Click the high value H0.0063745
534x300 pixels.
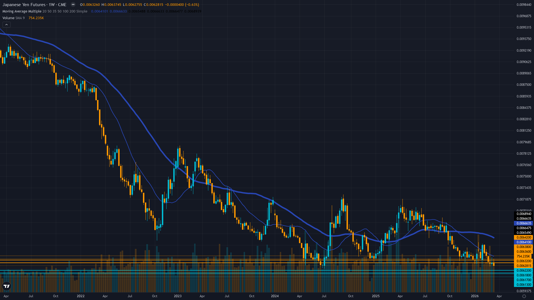[111, 5]
